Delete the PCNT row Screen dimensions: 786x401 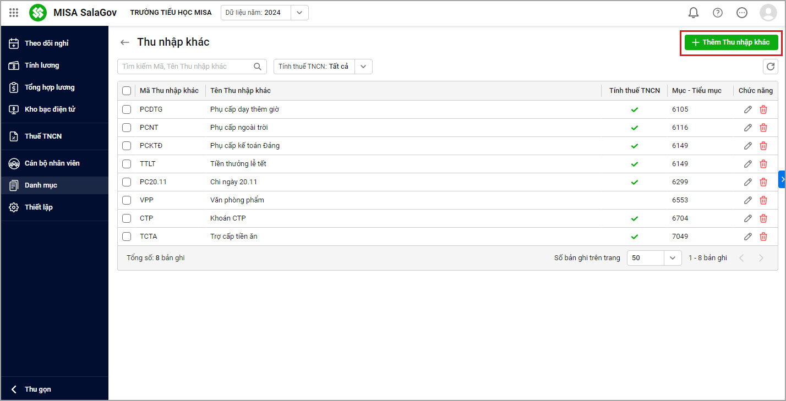pyautogui.click(x=763, y=128)
